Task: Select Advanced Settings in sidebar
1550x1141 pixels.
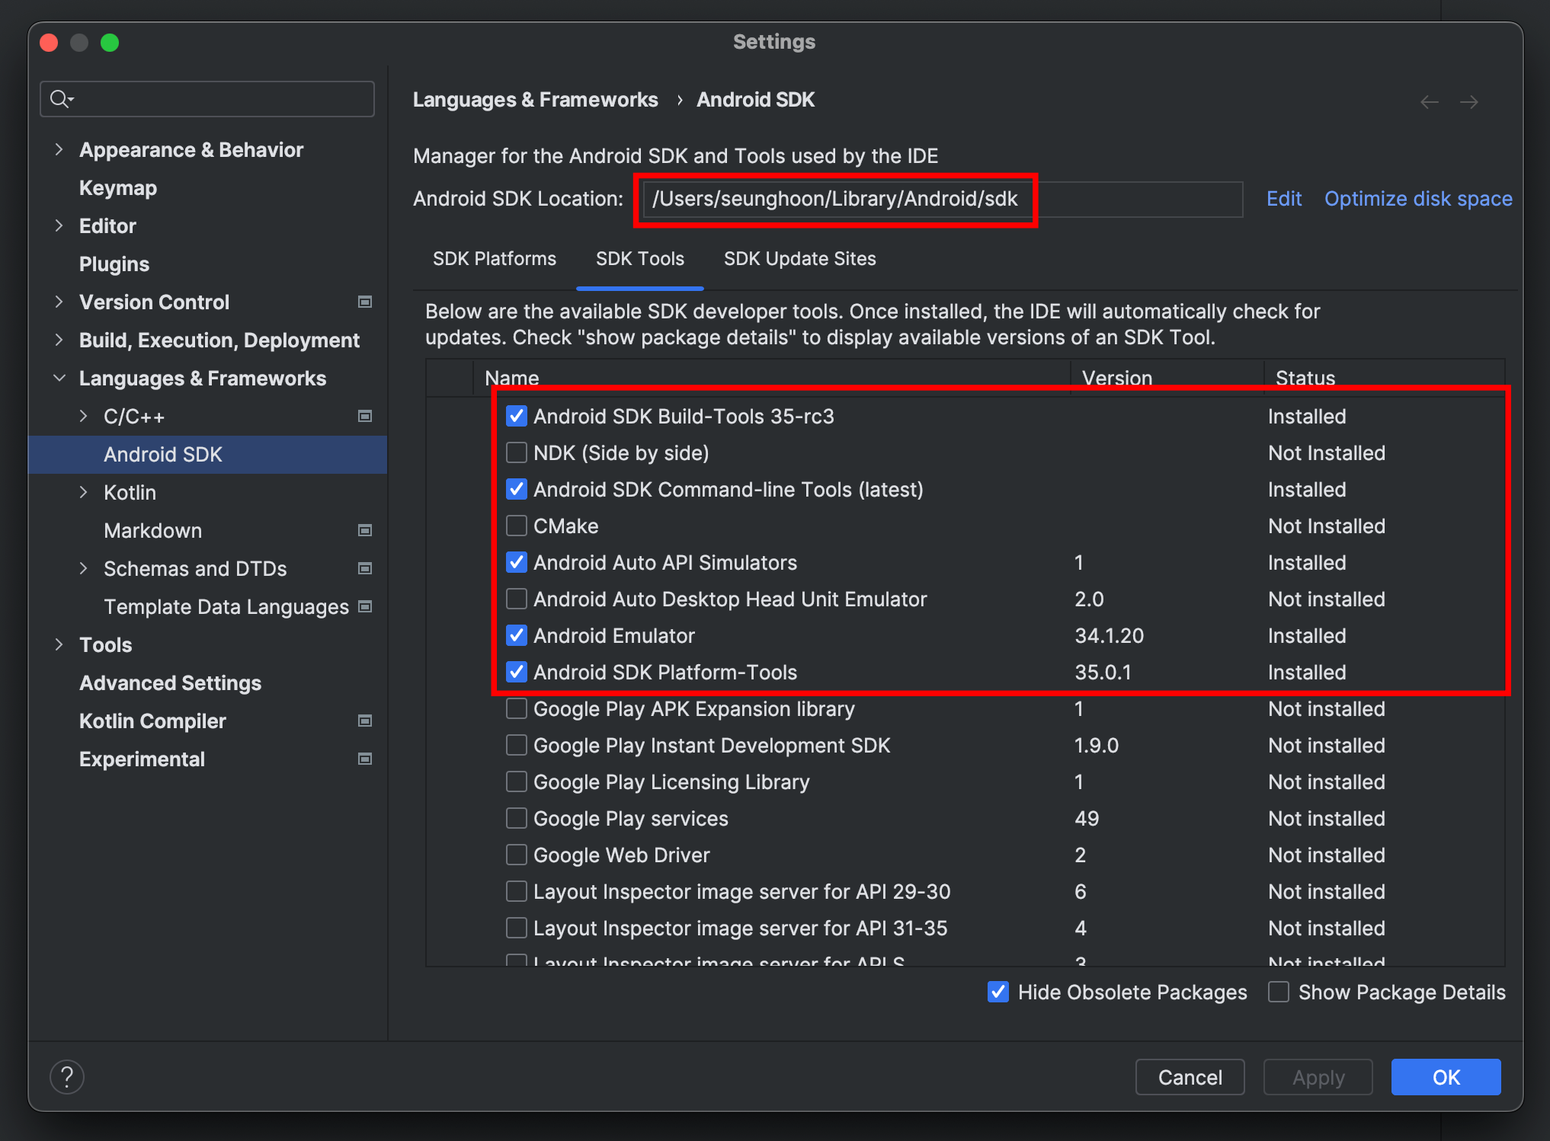Action: coord(171,683)
